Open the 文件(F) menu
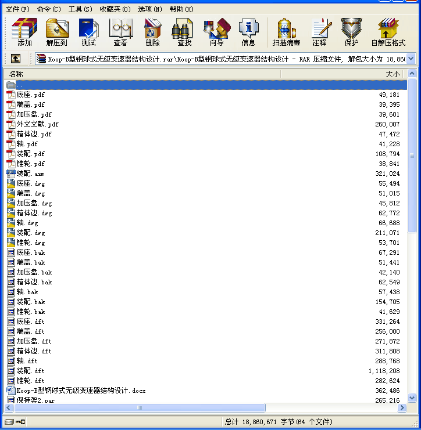This screenshot has width=421, height=430. 17,9
